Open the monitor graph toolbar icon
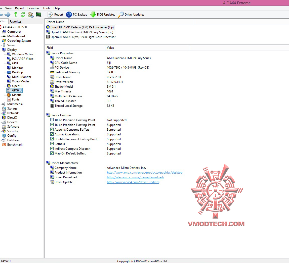This screenshot has width=289, height=263. 38,15
